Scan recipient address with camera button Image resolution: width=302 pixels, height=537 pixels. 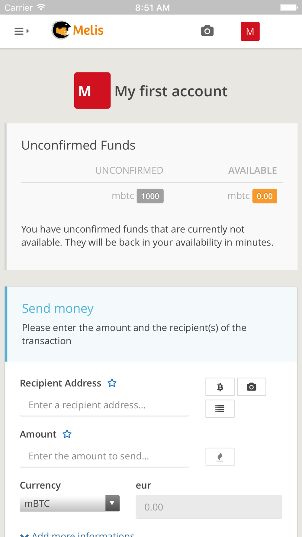coord(251,387)
